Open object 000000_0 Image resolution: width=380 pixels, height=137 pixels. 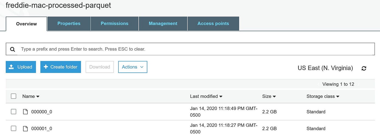coord(42,112)
